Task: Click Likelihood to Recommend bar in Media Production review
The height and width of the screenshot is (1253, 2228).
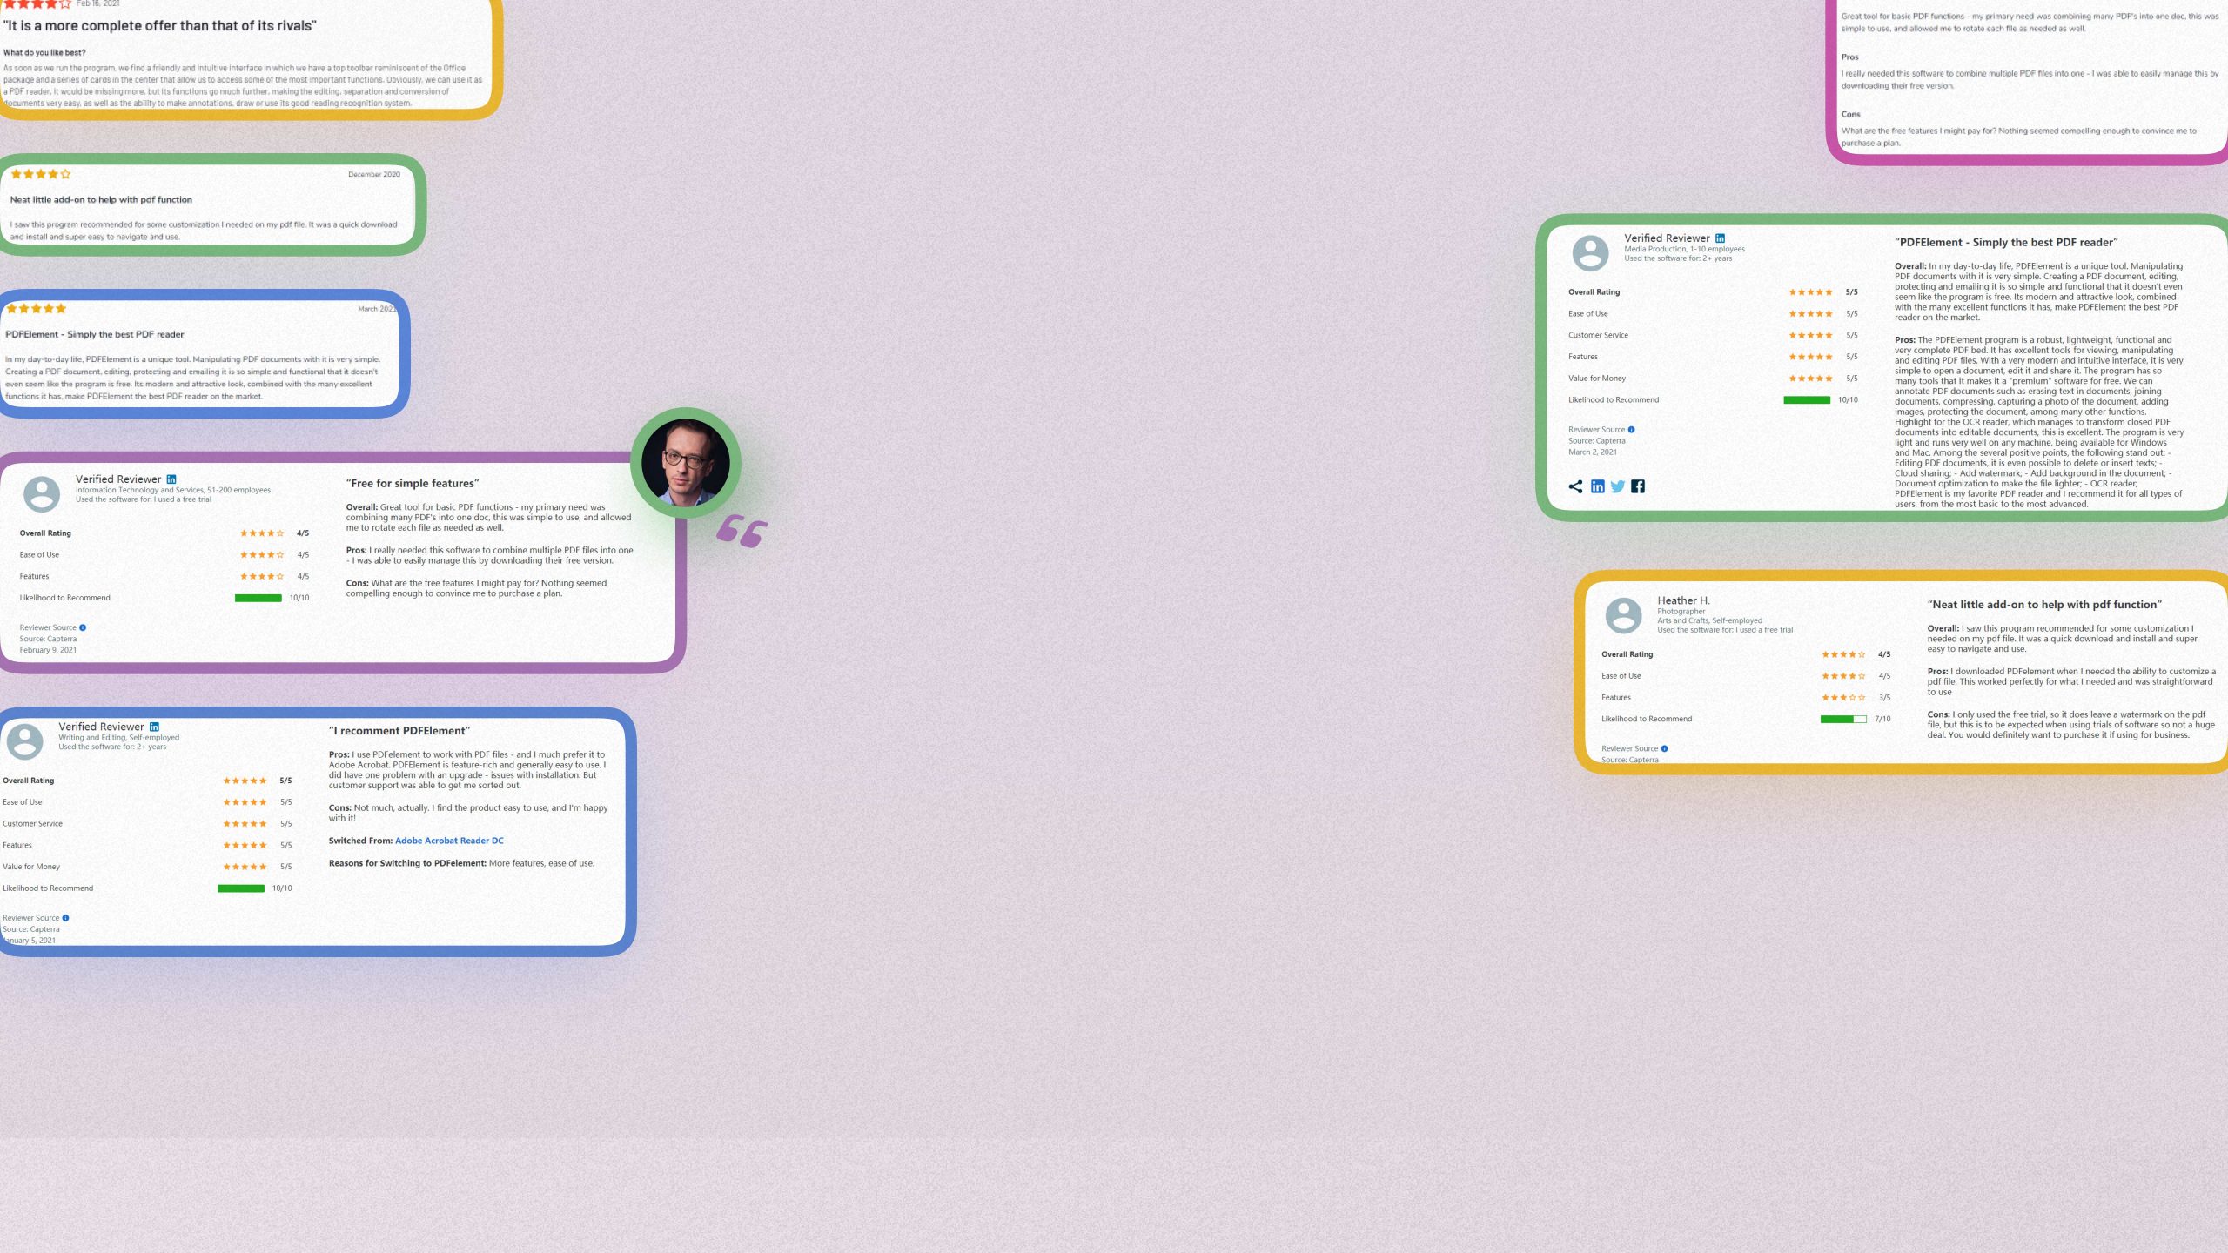Action: pyautogui.click(x=1807, y=400)
